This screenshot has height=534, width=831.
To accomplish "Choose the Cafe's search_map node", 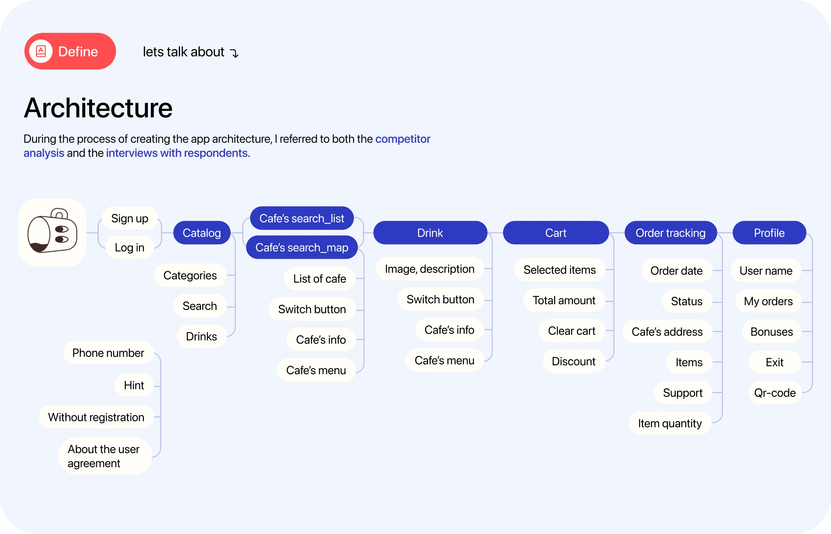I will [302, 247].
